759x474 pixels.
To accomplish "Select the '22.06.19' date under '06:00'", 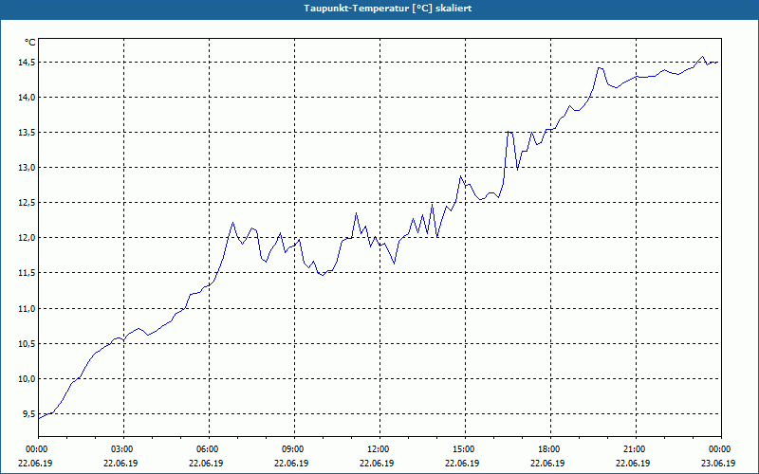I will 206,463.
